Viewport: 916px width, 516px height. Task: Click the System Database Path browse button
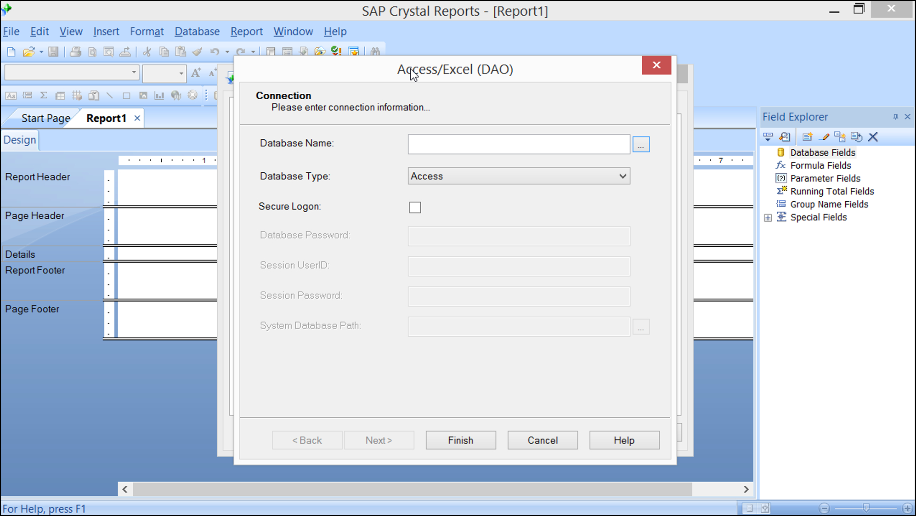point(641,327)
